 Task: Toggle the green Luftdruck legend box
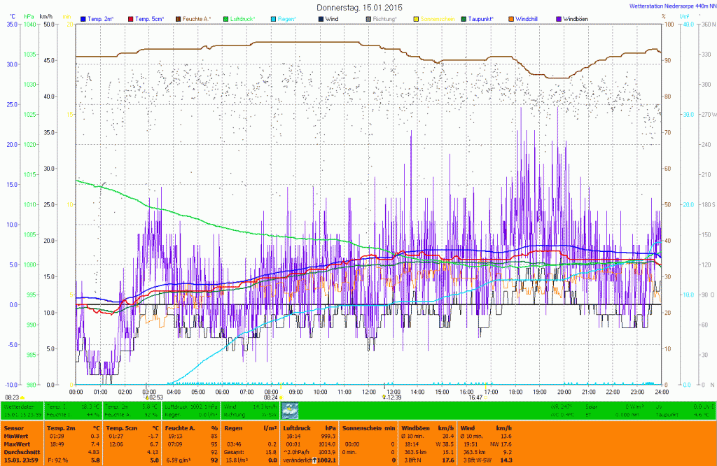coord(225,18)
